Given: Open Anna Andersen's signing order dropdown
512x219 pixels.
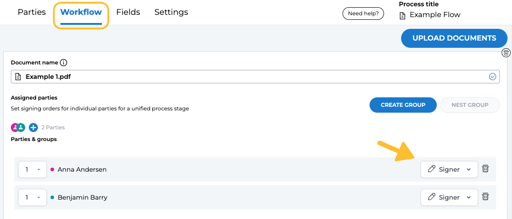Looking at the screenshot, I should pyautogui.click(x=32, y=169).
